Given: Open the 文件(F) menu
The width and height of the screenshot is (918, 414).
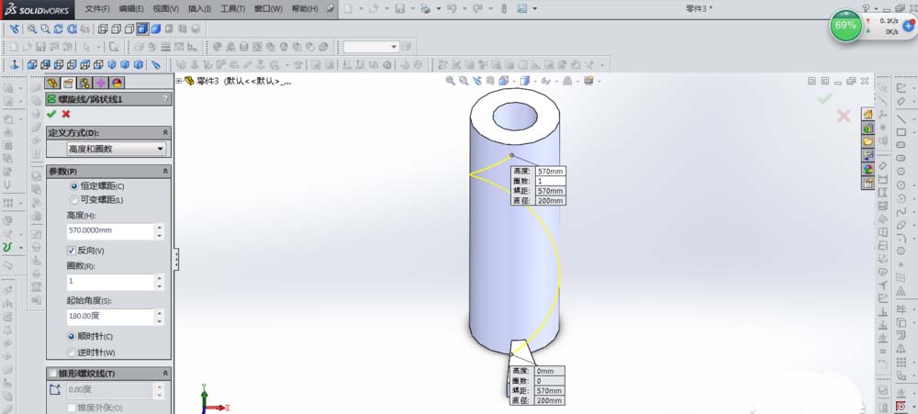Looking at the screenshot, I should (96, 9).
